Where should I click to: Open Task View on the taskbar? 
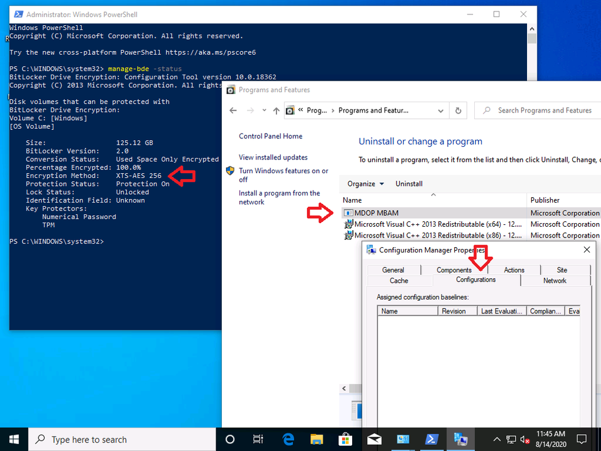[258, 440]
